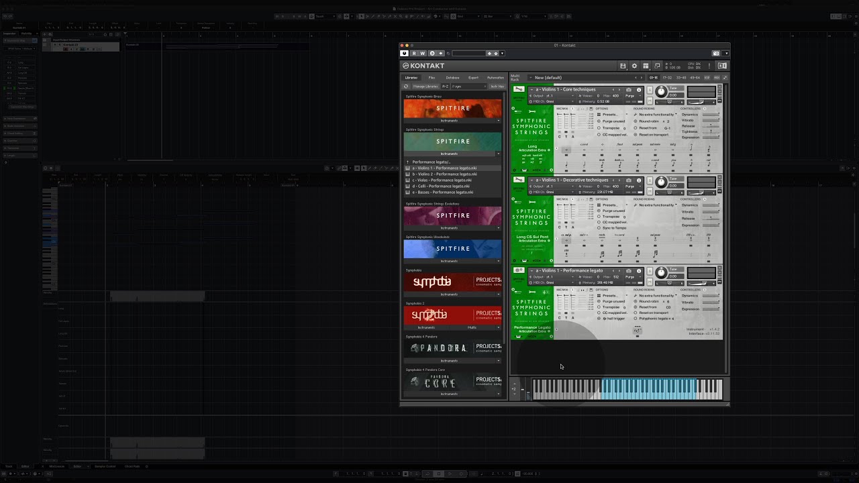Show info icon on Core techniques header

[639, 90]
